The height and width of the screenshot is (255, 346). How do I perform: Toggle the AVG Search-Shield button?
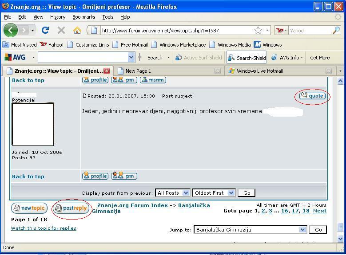[x=247, y=58]
